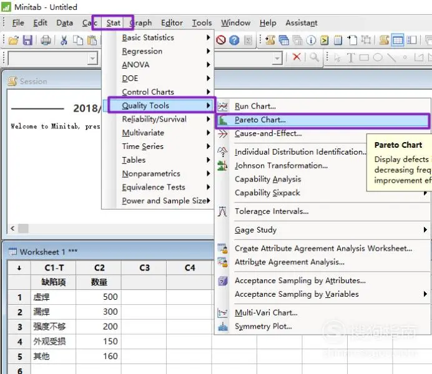The image size is (432, 374).
Task: Open the Assistant menu
Action: 302,23
